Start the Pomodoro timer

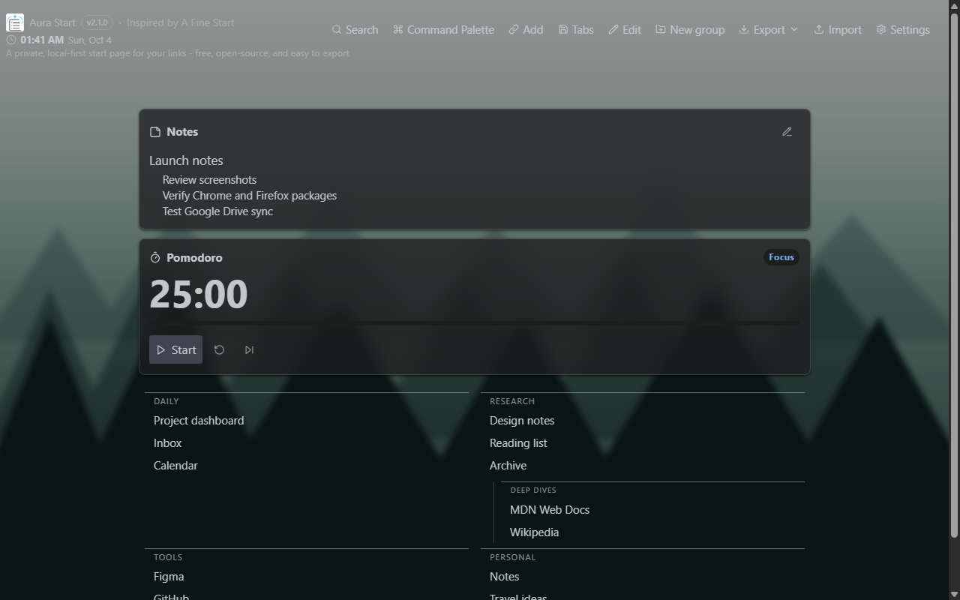175,349
